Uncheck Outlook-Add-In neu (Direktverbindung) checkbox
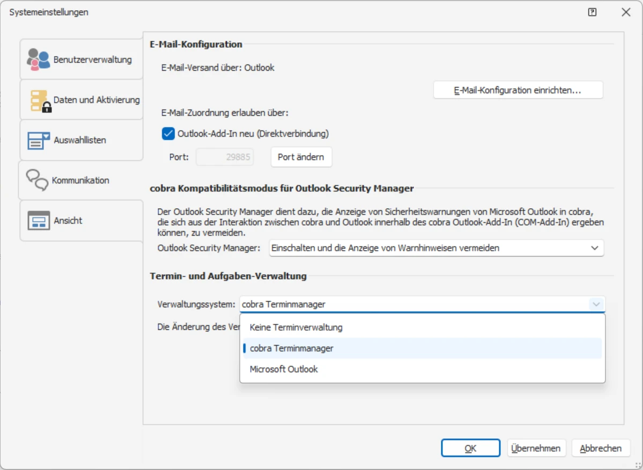 168,134
